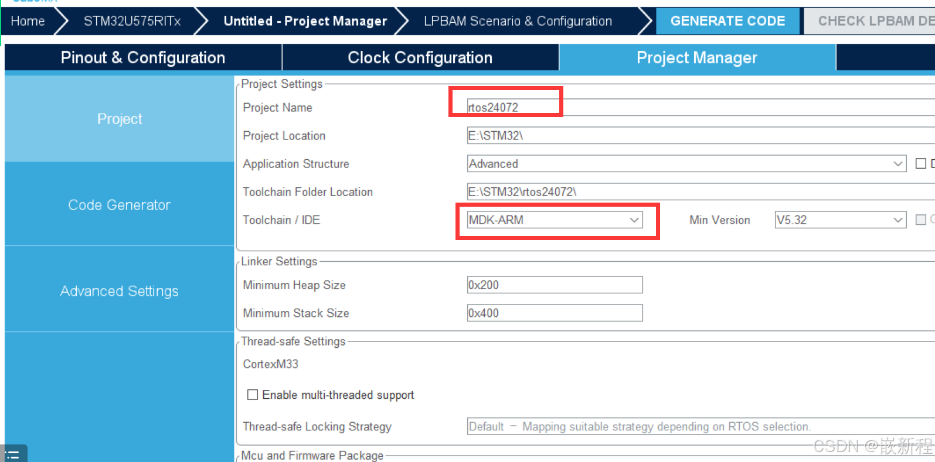Click Untitled - Project Manager breadcrumb
935x462 pixels.
pyautogui.click(x=305, y=21)
